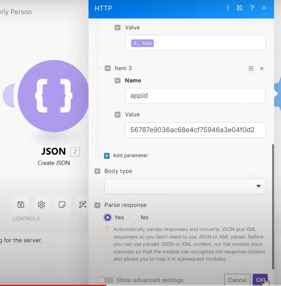Click the blue plus Add parameter icon
Image resolution: width=281 pixels, height=286 pixels.
click(107, 156)
